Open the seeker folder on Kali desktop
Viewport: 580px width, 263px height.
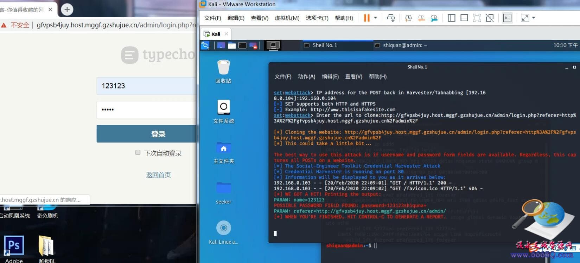[x=223, y=192]
